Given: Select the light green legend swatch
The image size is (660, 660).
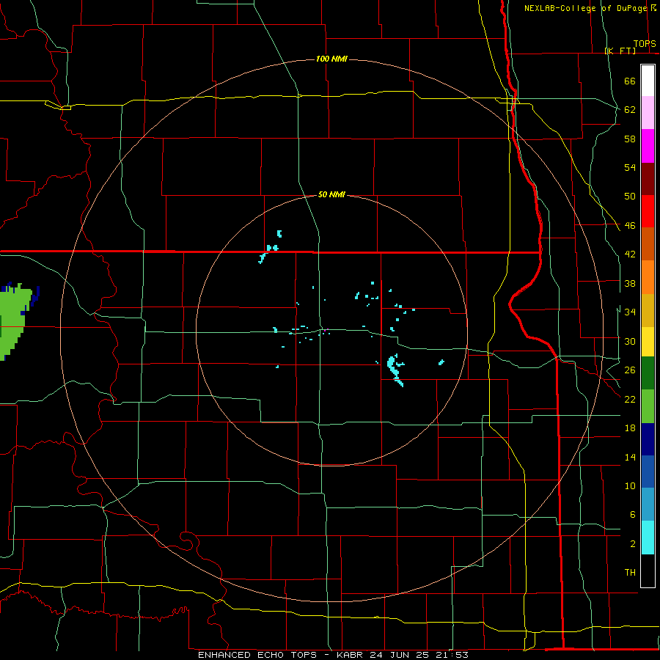Looking at the screenshot, I should (x=648, y=406).
